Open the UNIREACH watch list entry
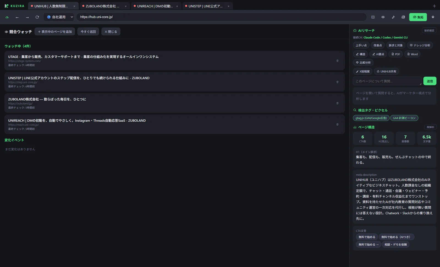Image resolution: width=440 pixels, height=267 pixels. pos(174,124)
